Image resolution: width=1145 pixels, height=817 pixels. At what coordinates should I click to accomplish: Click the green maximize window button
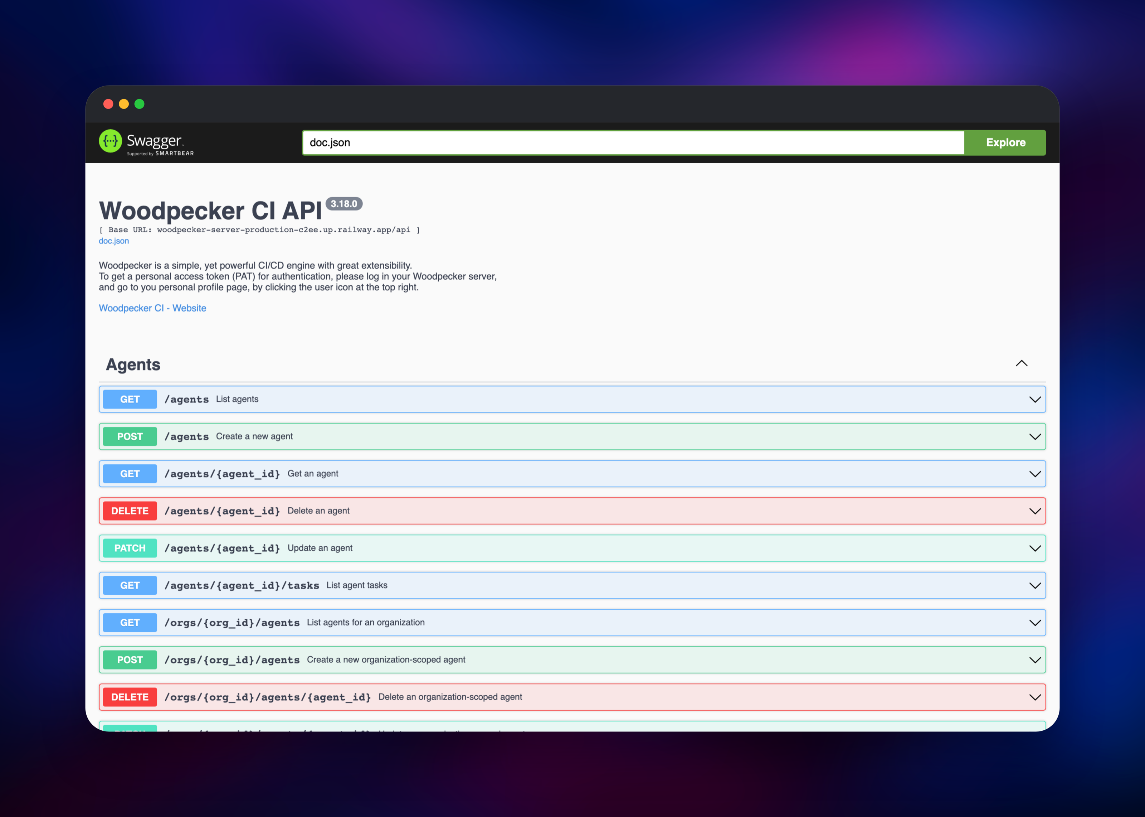click(x=139, y=104)
